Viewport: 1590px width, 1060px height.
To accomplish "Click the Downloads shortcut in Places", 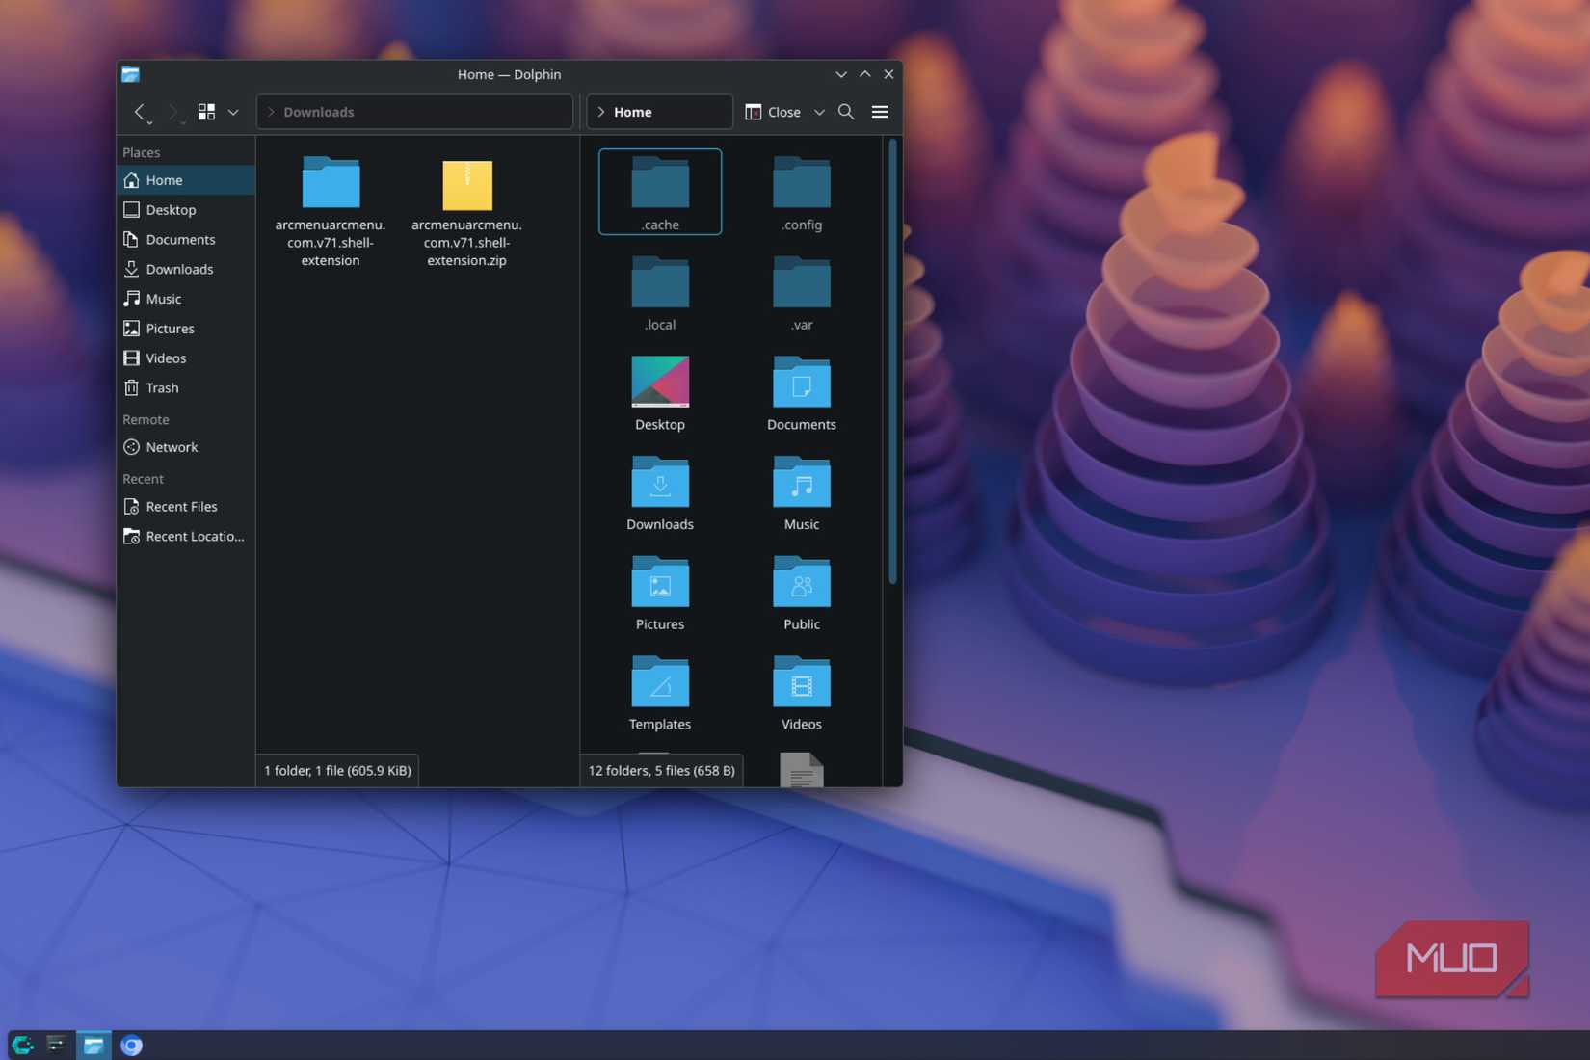I will (179, 269).
